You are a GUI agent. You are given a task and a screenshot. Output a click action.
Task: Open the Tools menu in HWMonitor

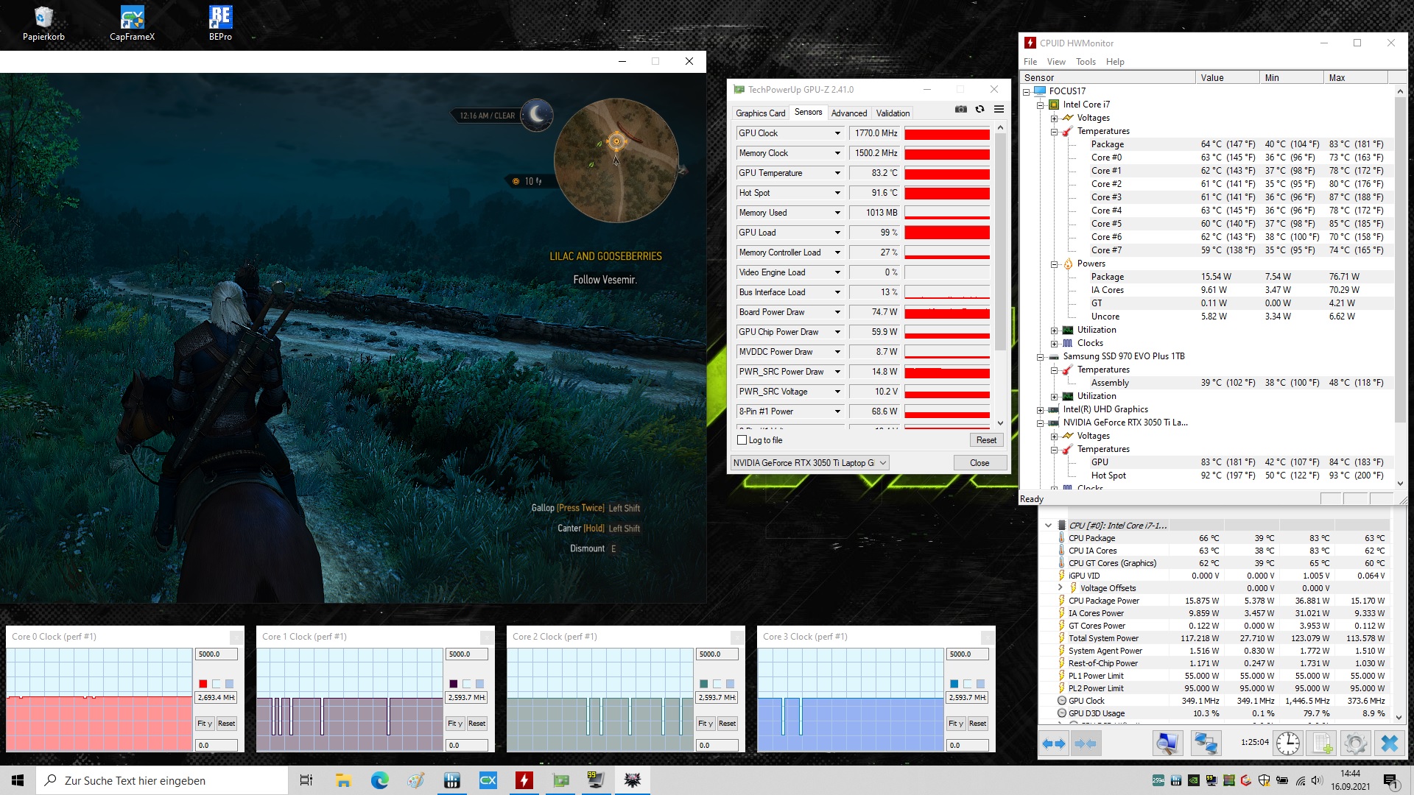(1086, 62)
